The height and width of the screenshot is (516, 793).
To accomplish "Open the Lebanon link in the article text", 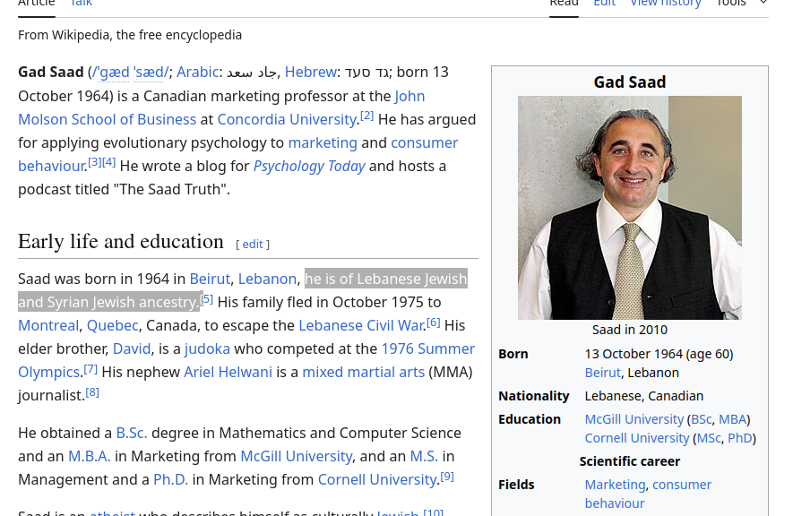I will tap(267, 279).
